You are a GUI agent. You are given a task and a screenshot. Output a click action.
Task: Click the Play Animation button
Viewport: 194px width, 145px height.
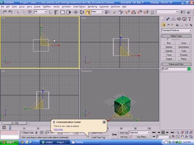pyautogui.click(x=163, y=133)
